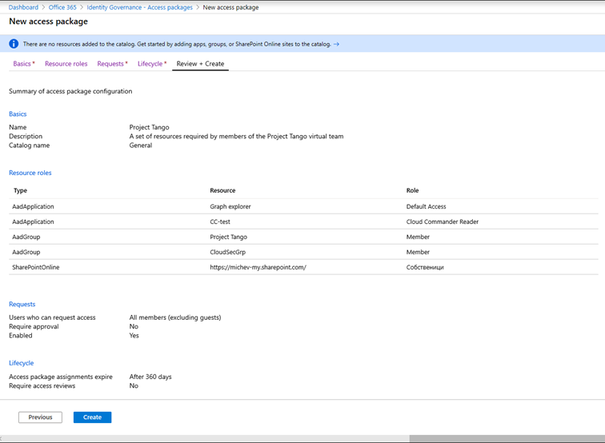Select the Graph explorer resource cell
This screenshot has height=443, width=605.
click(230, 206)
